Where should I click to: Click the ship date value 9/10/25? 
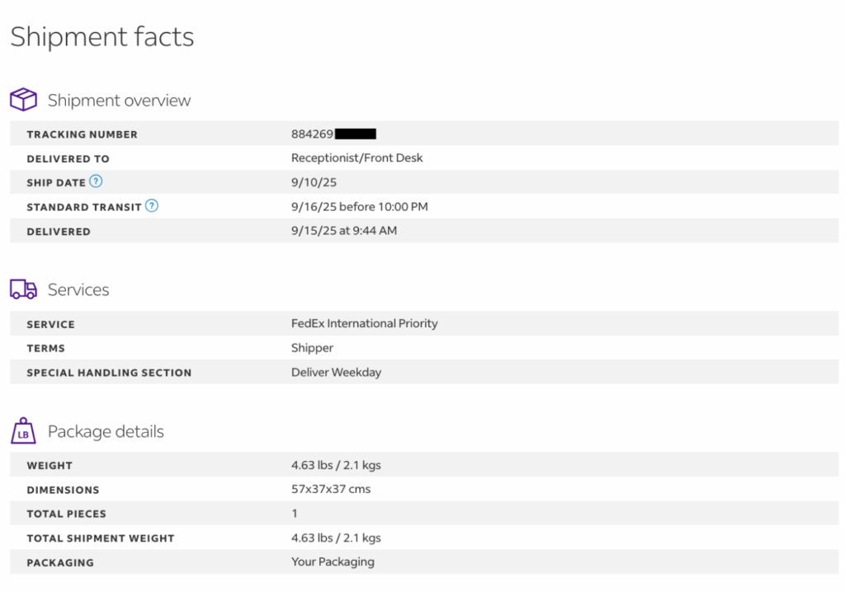point(314,182)
